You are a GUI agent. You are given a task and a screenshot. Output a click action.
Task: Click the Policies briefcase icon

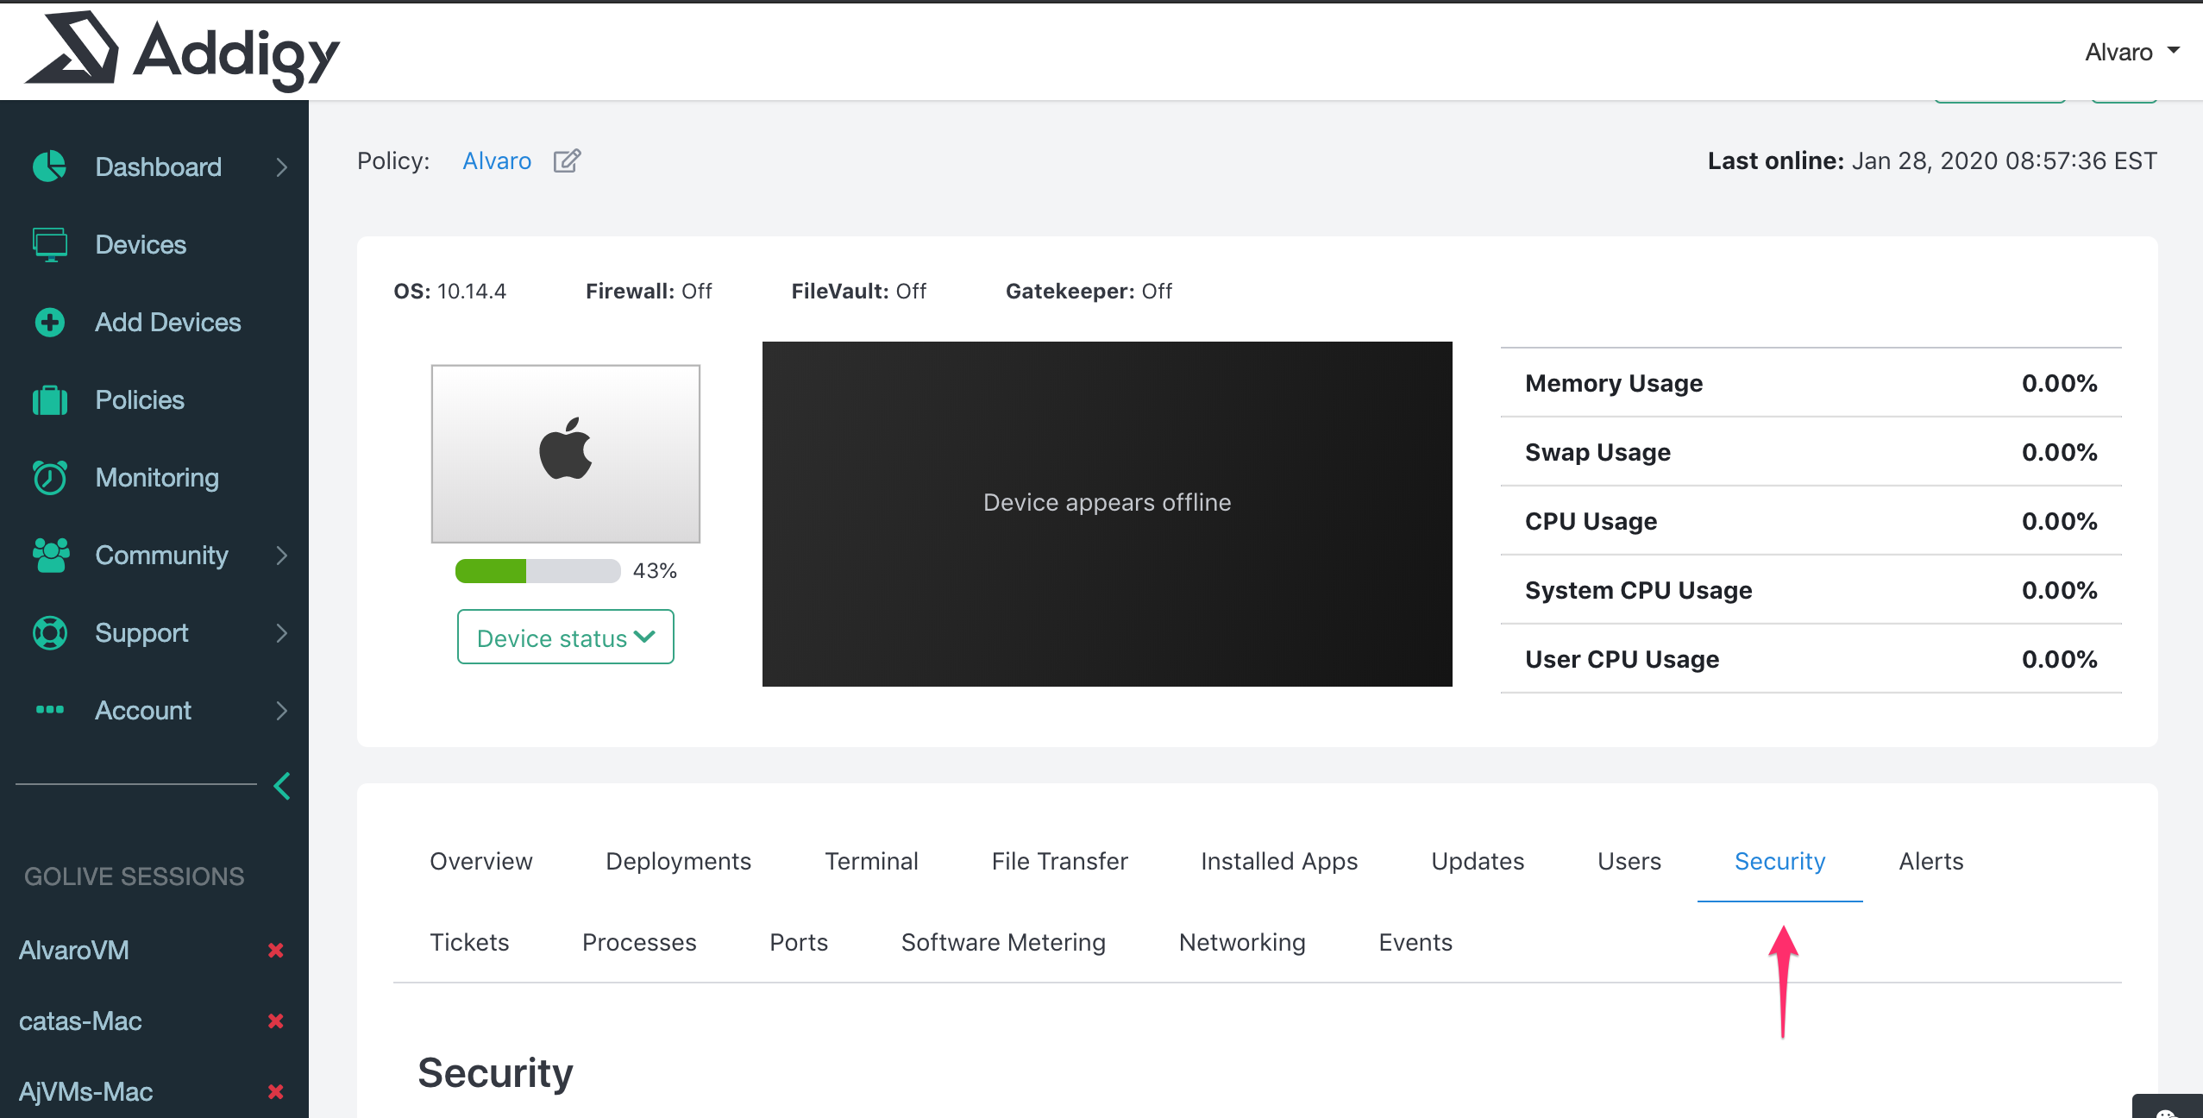coord(49,400)
